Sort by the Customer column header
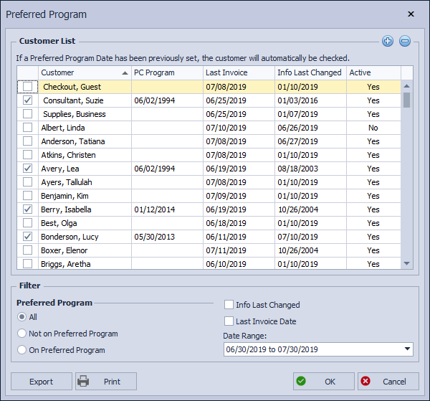 [x=85, y=72]
